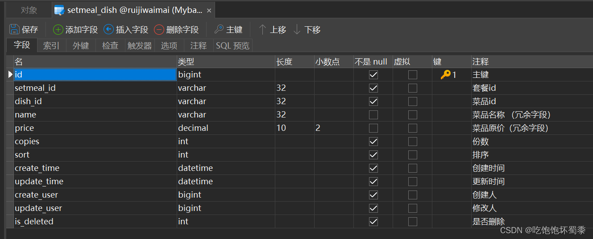
Task: Select the dish_id field name cell
Action: (x=95, y=101)
